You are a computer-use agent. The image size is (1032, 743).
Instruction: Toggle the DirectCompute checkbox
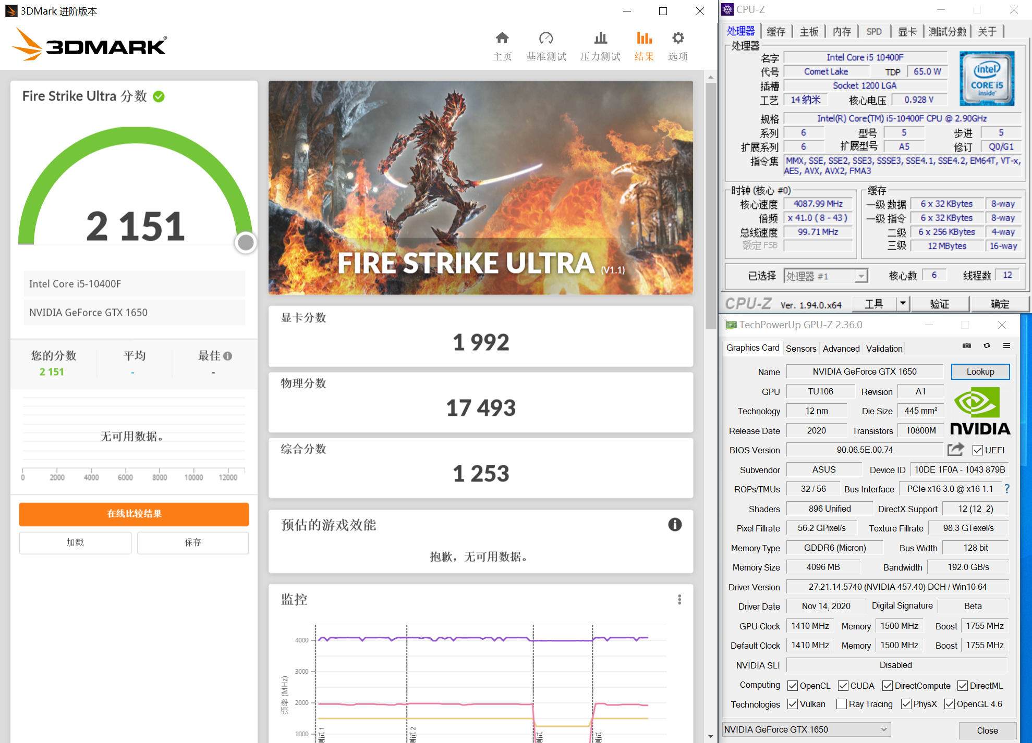point(888,686)
